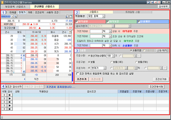The height and width of the screenshot is (120, 171).
Task: Click the X delete button in first row
Action: pyautogui.click(x=4, y=95)
